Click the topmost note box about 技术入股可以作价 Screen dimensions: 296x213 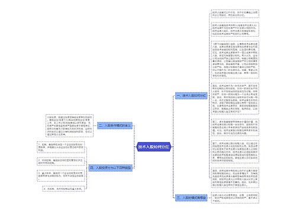pos(235,14)
